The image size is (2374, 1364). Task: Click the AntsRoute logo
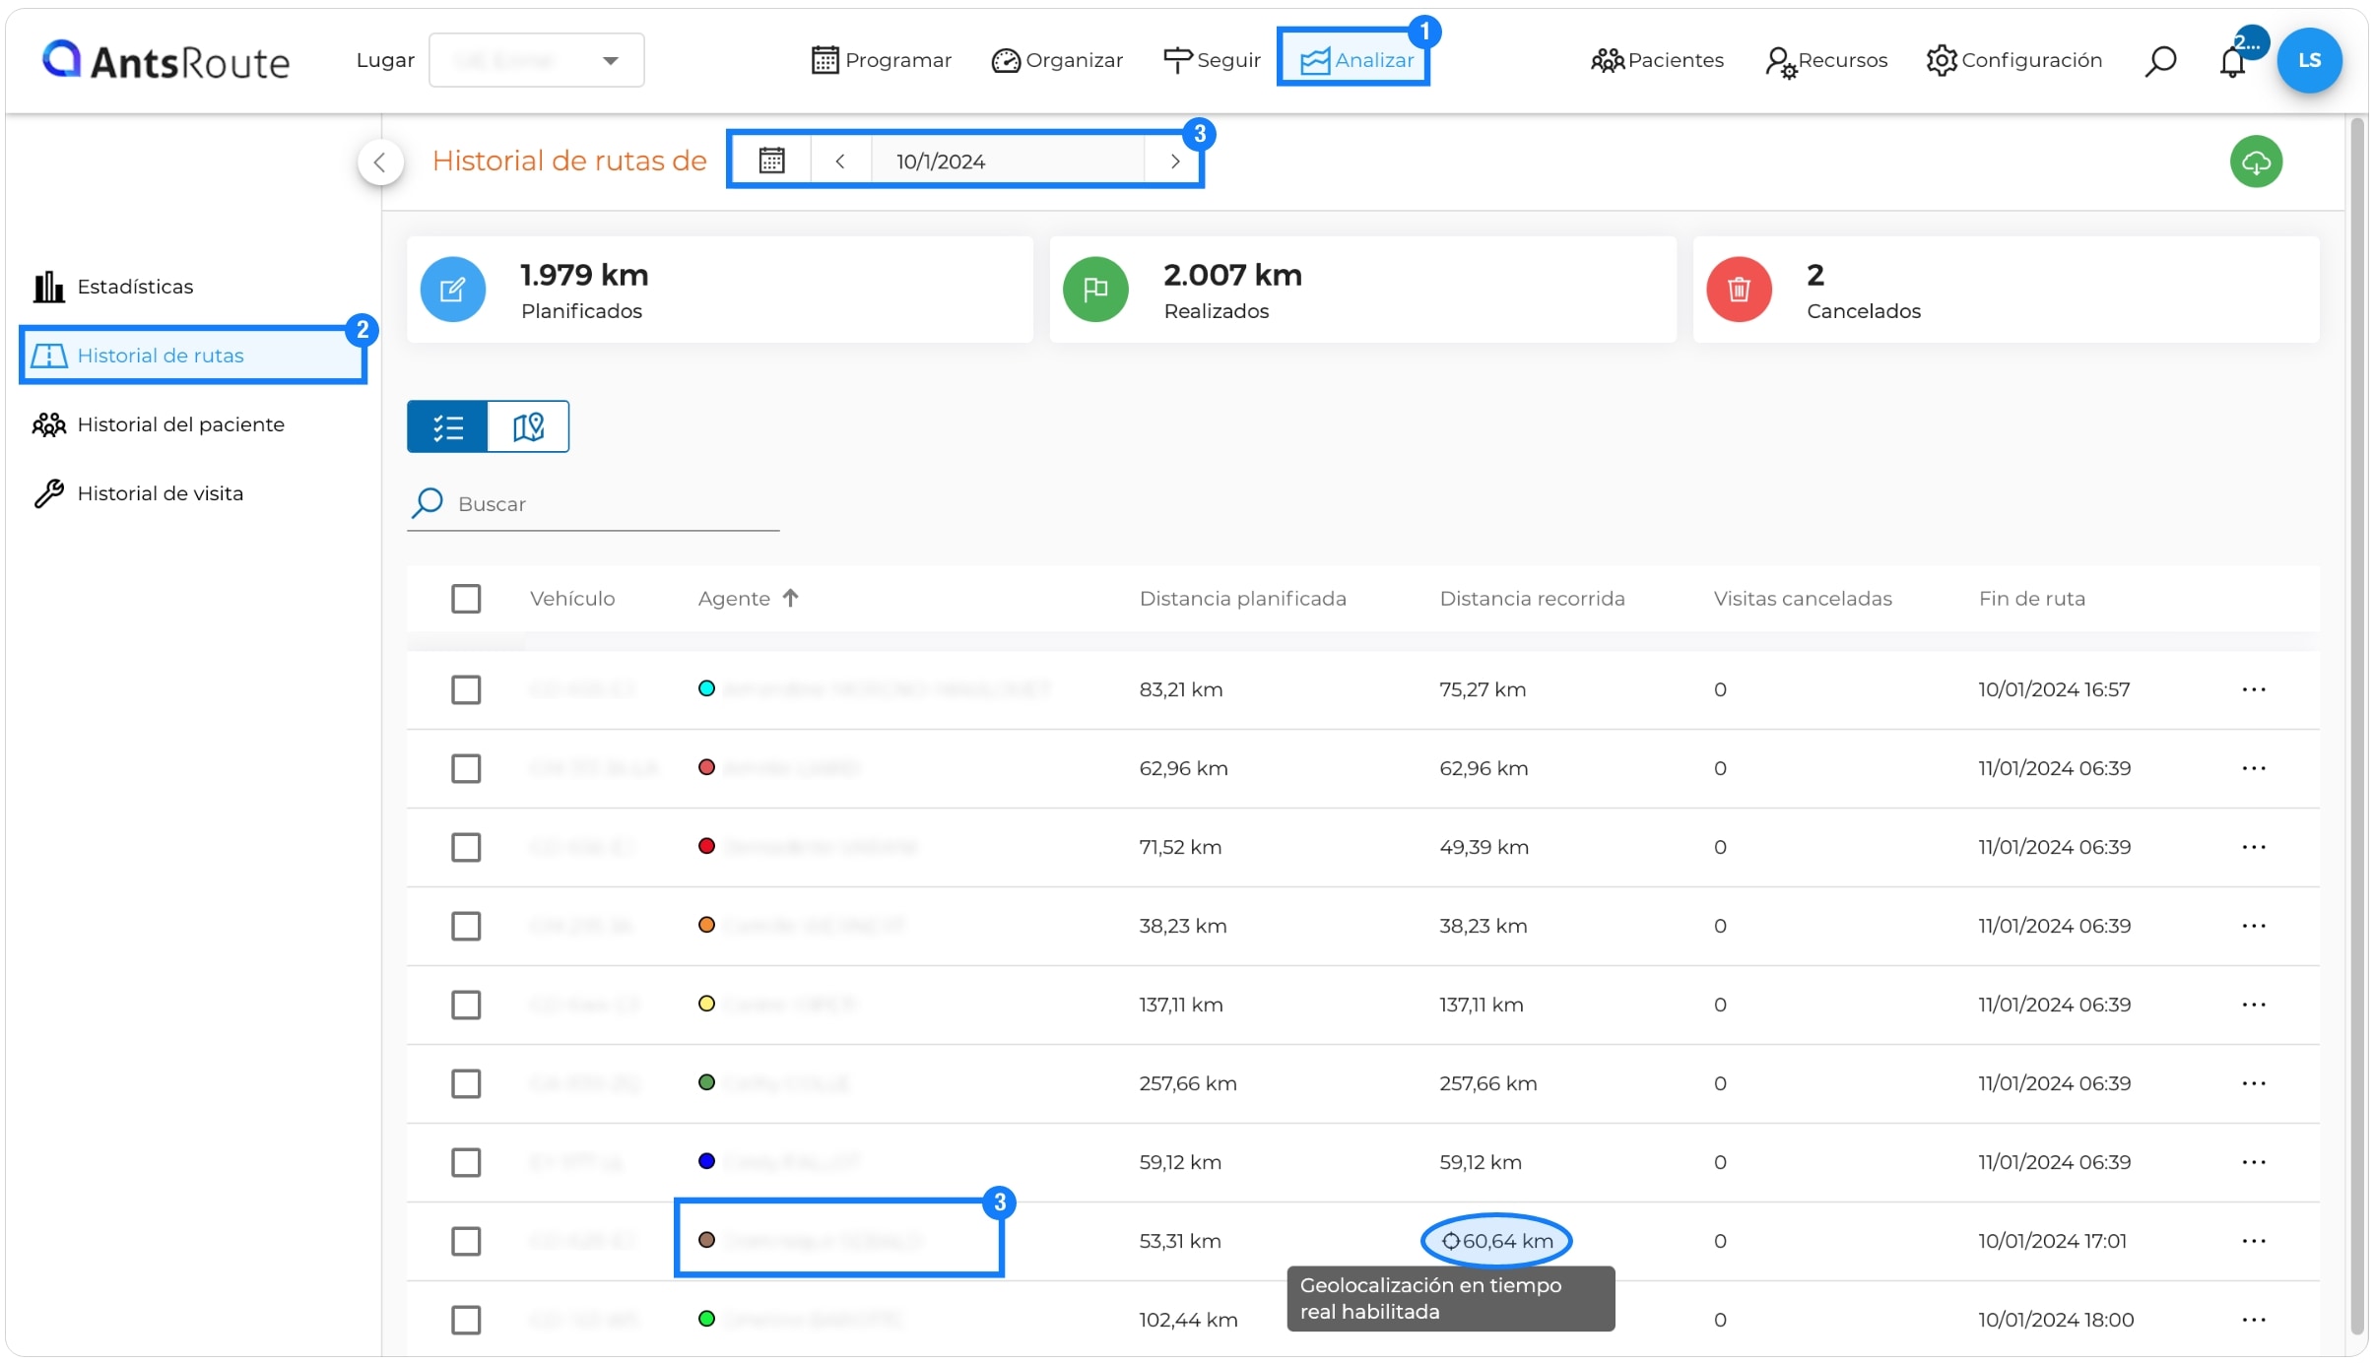(x=165, y=60)
